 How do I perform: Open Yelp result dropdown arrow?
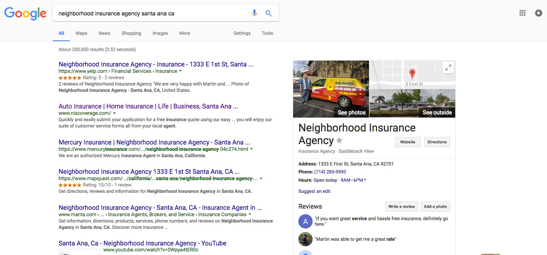coord(180,71)
